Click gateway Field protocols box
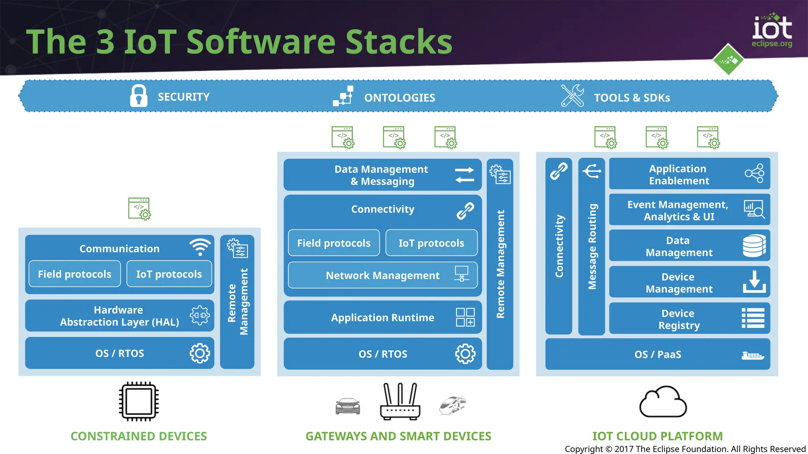808x454 pixels. pyautogui.click(x=334, y=243)
